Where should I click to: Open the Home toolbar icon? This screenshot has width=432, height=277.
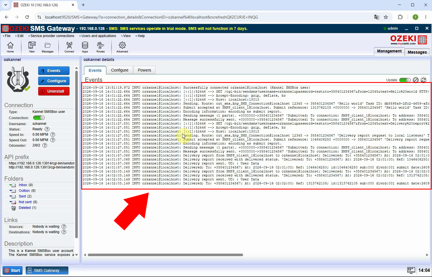(x=10, y=47)
